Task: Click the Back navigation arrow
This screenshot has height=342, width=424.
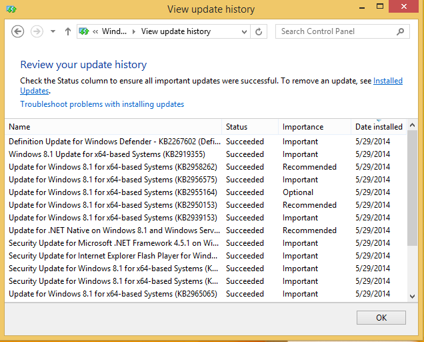Action: click(17, 31)
